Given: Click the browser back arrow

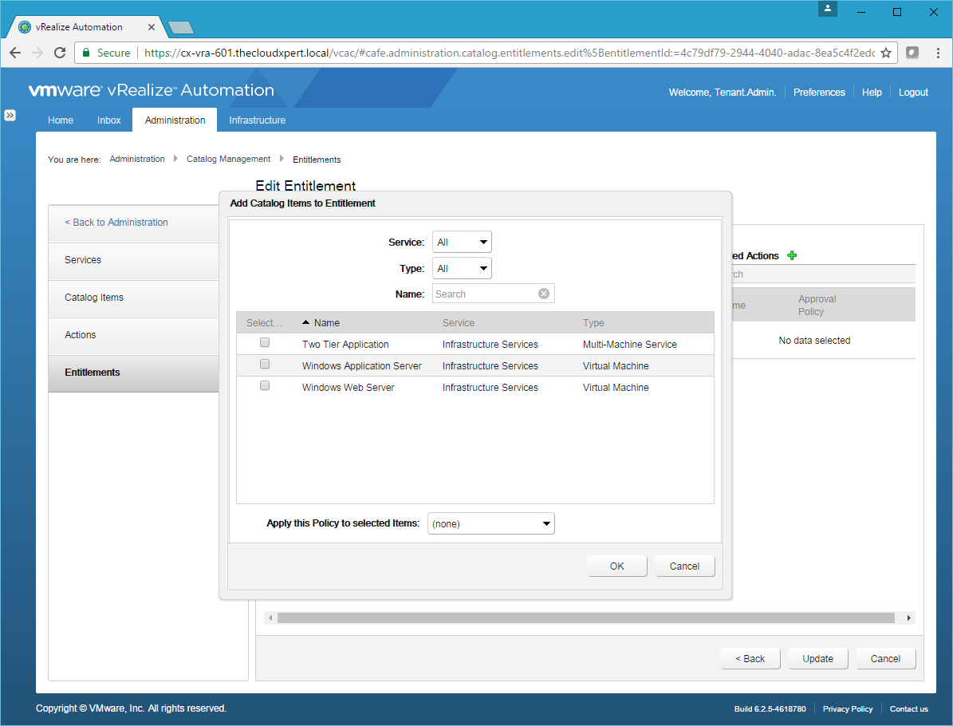Looking at the screenshot, I should pyautogui.click(x=15, y=53).
